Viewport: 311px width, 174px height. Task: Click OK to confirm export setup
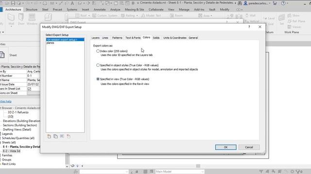225,147
